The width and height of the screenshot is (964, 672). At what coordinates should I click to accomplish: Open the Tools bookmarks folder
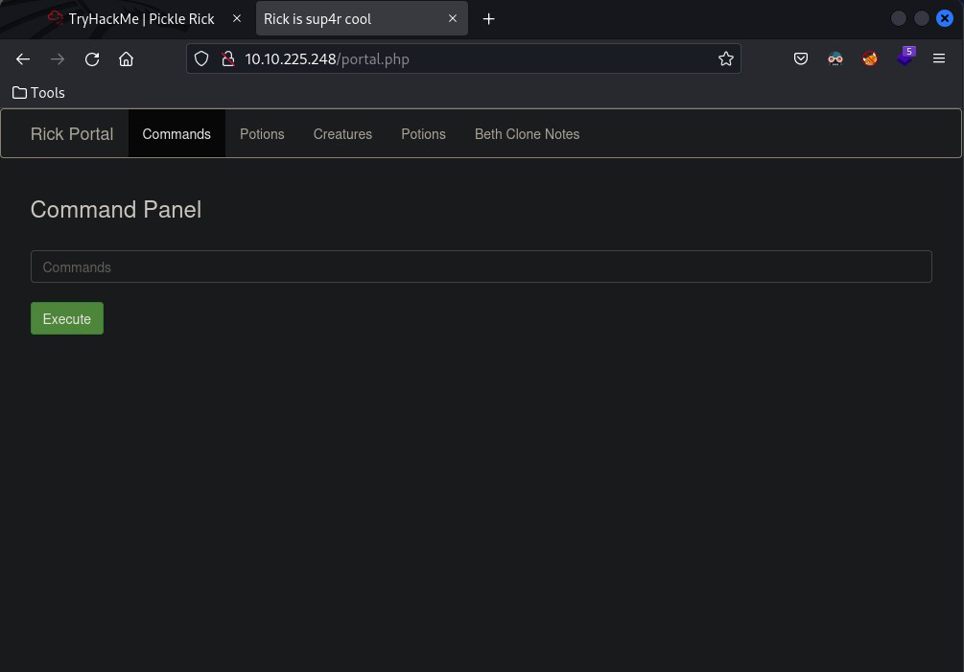click(38, 93)
